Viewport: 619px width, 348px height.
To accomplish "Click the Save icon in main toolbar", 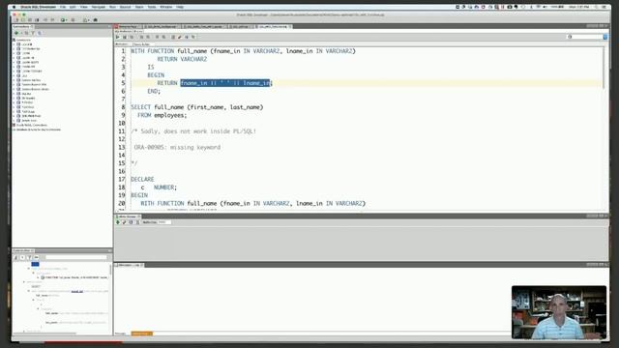I will click(x=30, y=19).
